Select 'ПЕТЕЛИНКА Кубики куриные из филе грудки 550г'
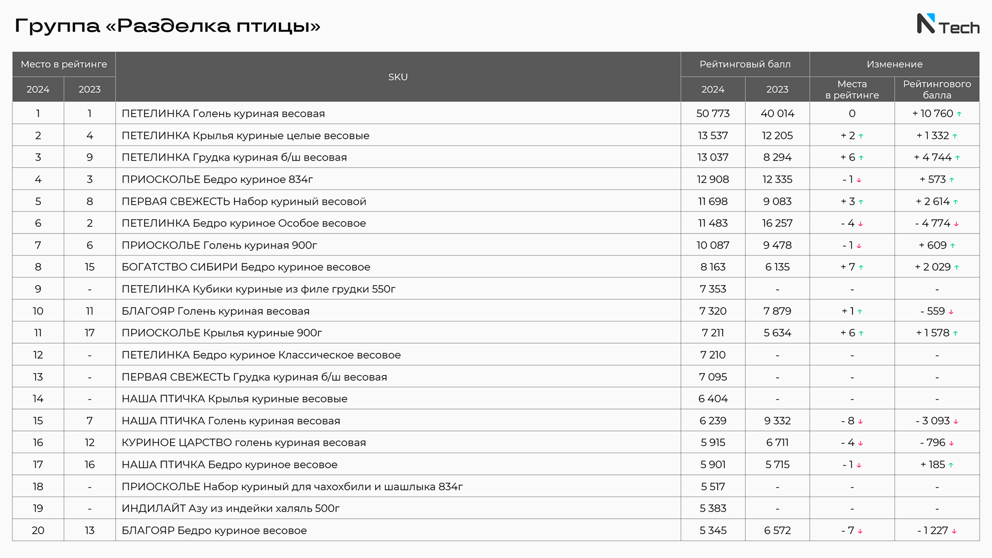The height and width of the screenshot is (558, 992). (x=258, y=289)
